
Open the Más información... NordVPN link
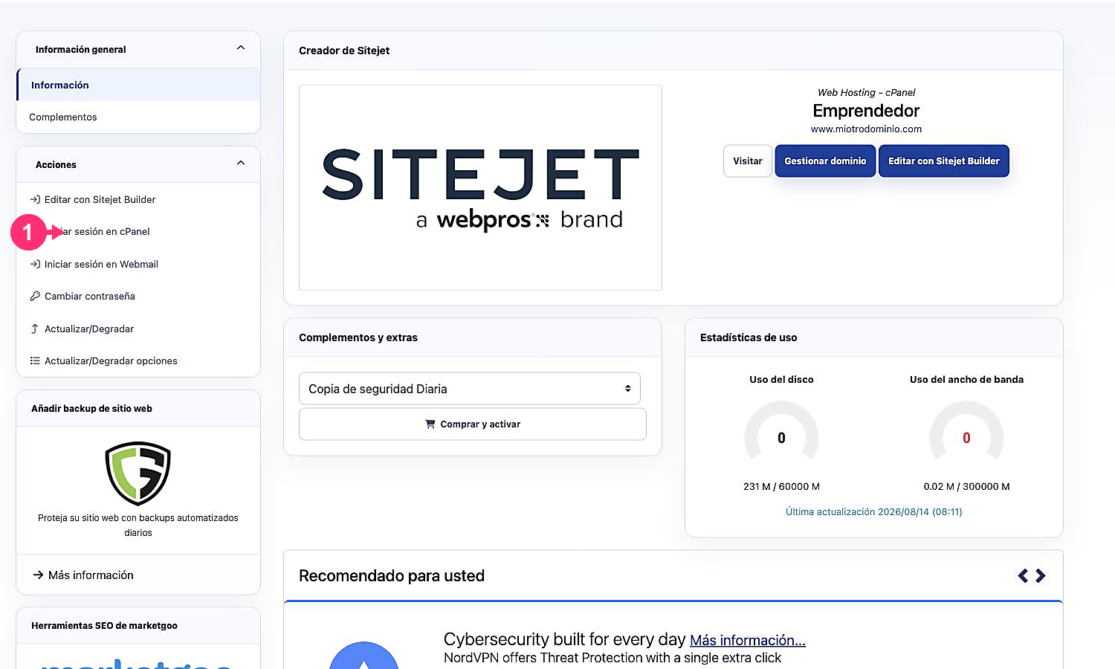click(x=748, y=640)
